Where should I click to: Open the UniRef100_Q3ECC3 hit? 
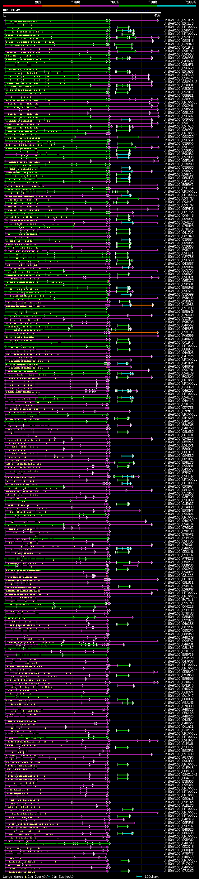[178, 75]
